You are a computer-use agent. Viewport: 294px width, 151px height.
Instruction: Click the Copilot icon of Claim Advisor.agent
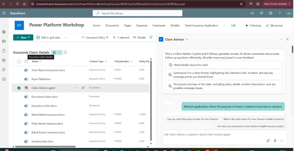tap(26, 88)
